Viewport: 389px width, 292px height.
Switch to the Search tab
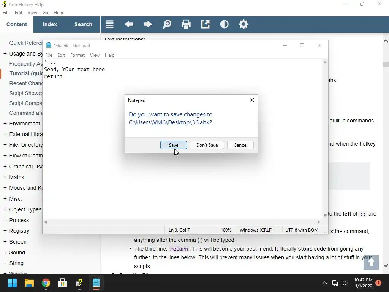pos(83,24)
